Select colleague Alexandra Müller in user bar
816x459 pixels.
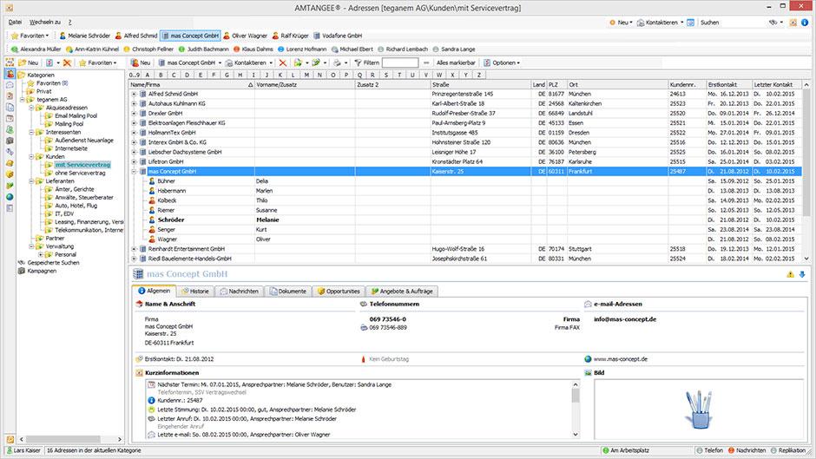coord(36,49)
